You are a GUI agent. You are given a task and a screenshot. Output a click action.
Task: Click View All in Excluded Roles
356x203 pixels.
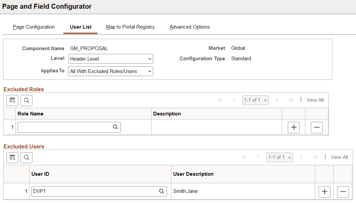point(315,100)
